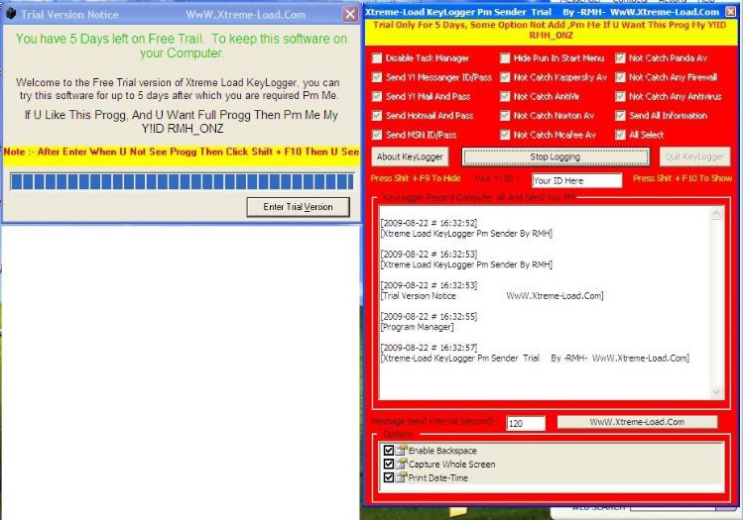The width and height of the screenshot is (743, 520).
Task: Click the yellow Note bar about Shift + F10
Action: tap(182, 156)
